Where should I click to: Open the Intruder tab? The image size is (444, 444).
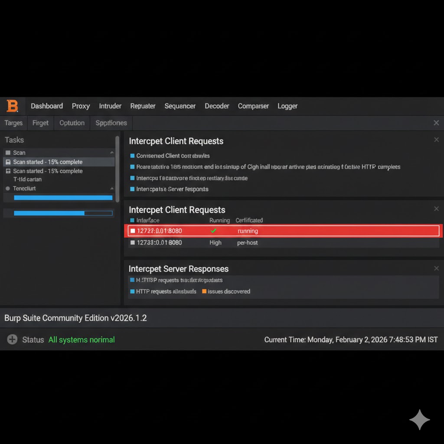click(x=110, y=106)
